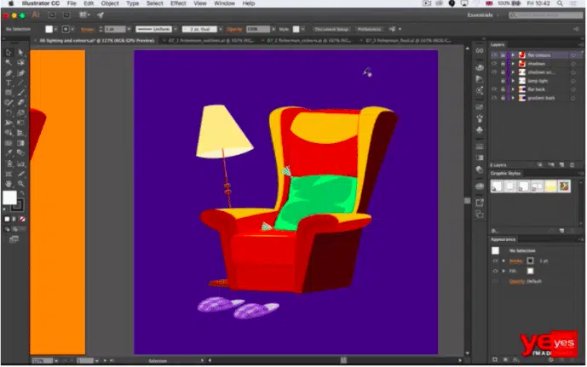Select the Eyedropper tool

(9, 153)
